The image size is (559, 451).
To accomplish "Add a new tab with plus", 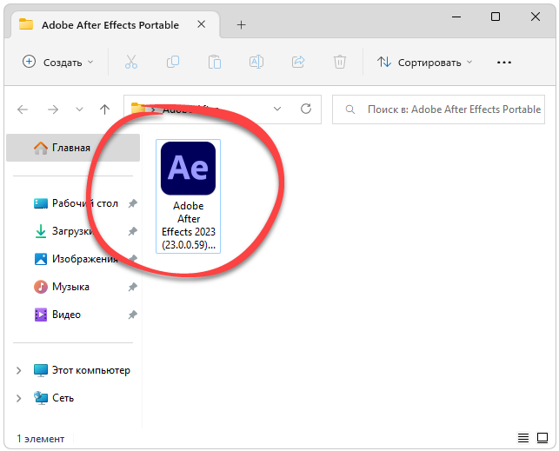I will coord(242,25).
